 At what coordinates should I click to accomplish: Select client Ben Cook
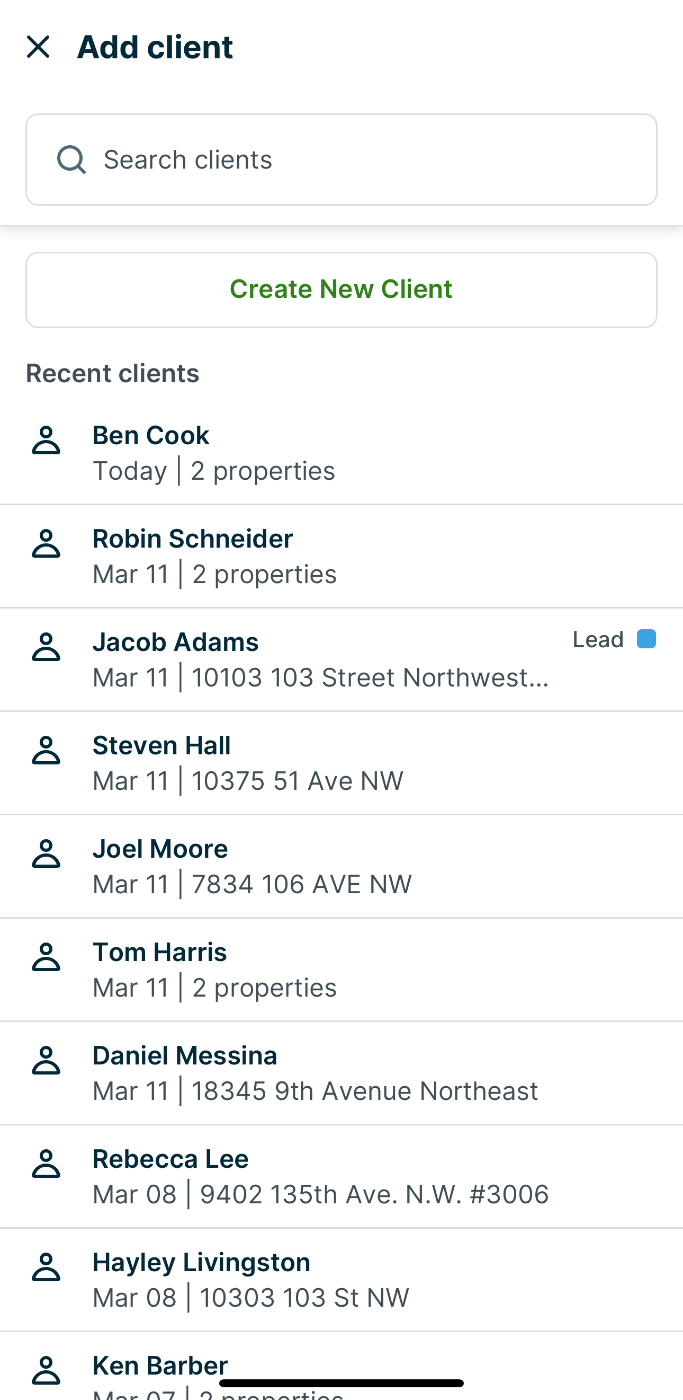pos(326,452)
